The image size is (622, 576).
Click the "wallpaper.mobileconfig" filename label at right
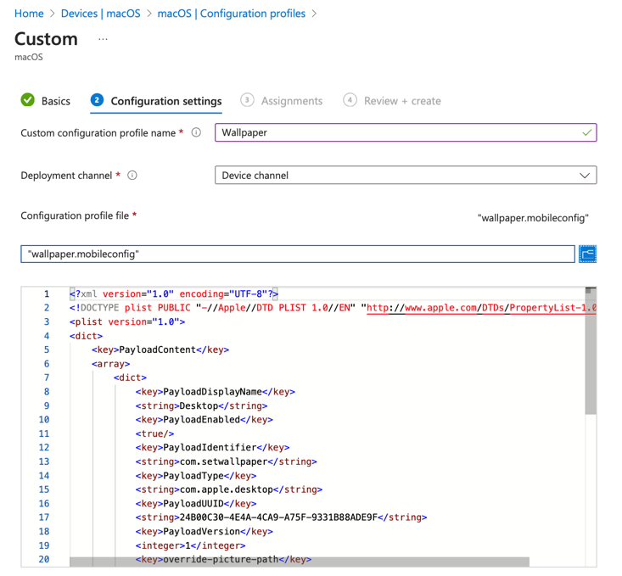pos(533,218)
